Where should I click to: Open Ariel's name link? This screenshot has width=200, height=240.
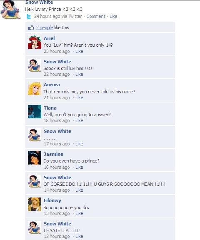coord(49,38)
